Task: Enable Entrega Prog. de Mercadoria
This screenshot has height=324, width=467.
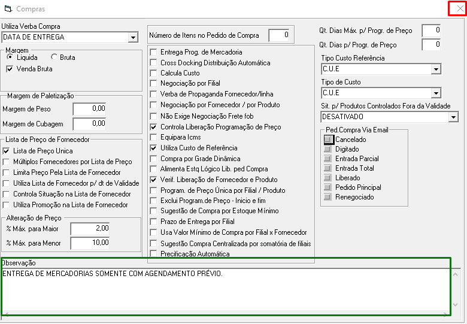Action: (x=154, y=52)
